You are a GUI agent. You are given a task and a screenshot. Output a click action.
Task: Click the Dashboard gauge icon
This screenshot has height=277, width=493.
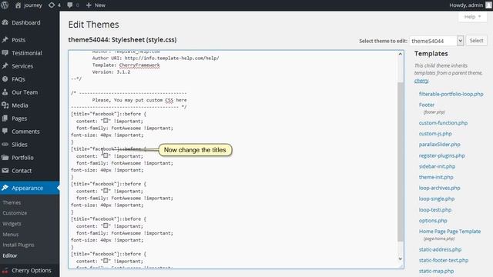[5, 22]
